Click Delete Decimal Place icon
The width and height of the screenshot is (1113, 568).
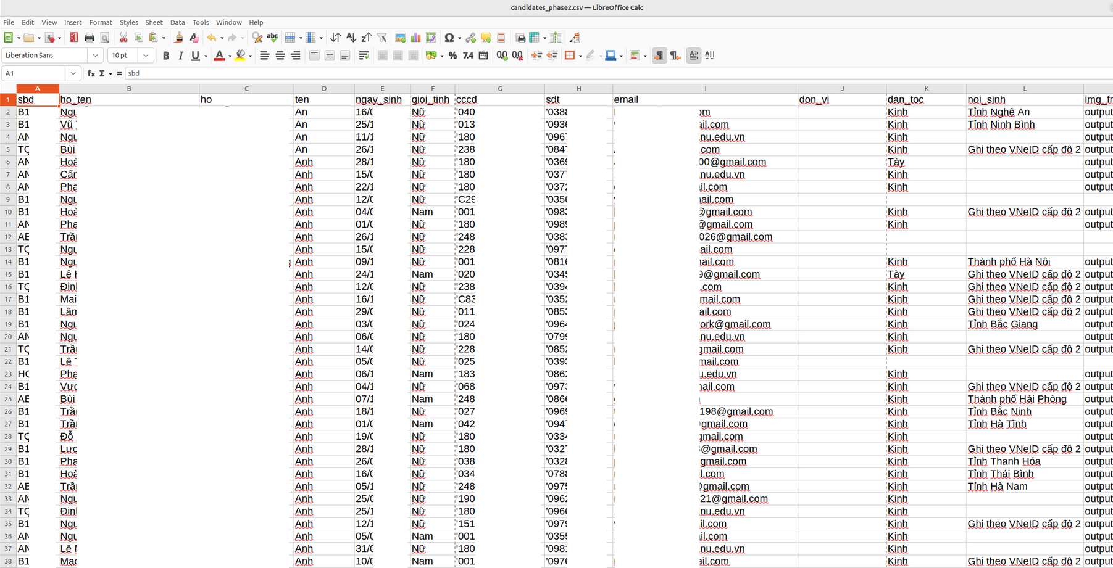pos(518,56)
